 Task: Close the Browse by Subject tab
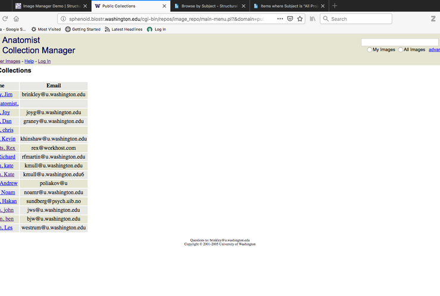tap(243, 6)
